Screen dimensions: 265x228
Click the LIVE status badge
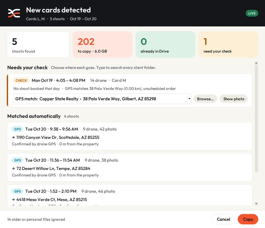click(x=252, y=13)
